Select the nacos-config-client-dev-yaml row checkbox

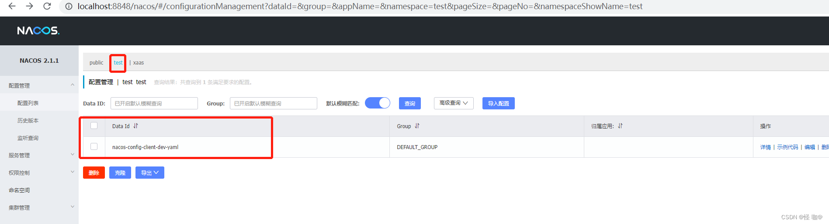click(94, 147)
